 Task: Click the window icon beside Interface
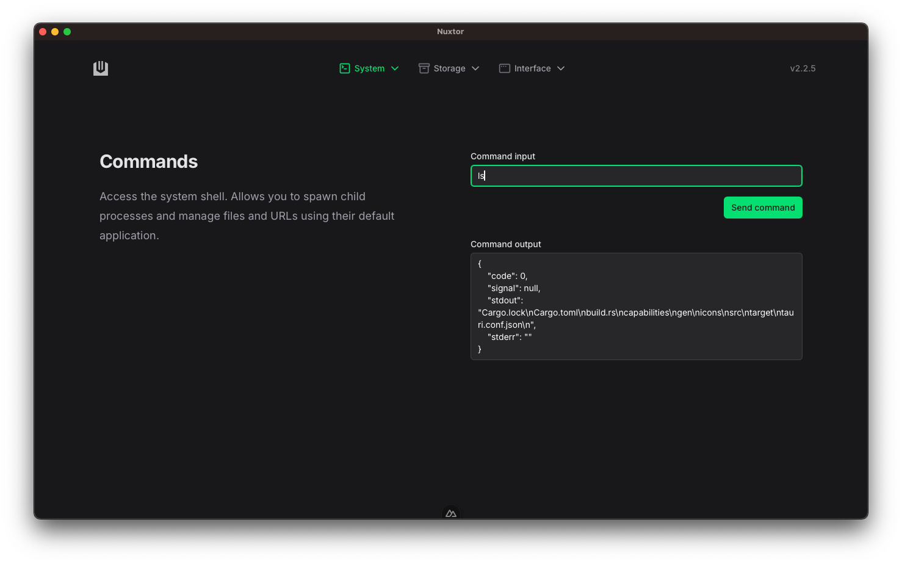[x=505, y=68]
